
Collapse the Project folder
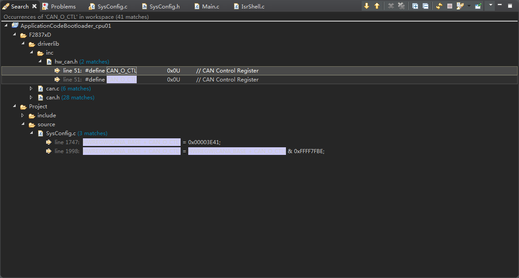pos(14,106)
